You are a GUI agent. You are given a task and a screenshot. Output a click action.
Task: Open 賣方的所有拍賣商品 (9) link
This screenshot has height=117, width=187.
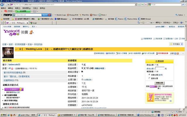point(14,73)
